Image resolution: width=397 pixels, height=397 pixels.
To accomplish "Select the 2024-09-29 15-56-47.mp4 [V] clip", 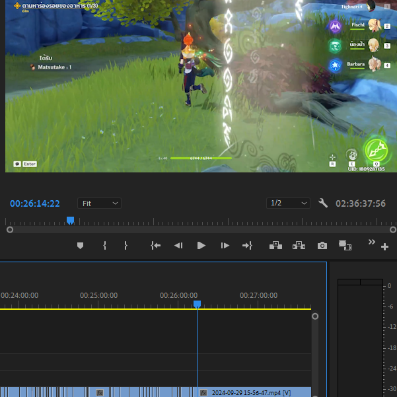I will pos(254,392).
